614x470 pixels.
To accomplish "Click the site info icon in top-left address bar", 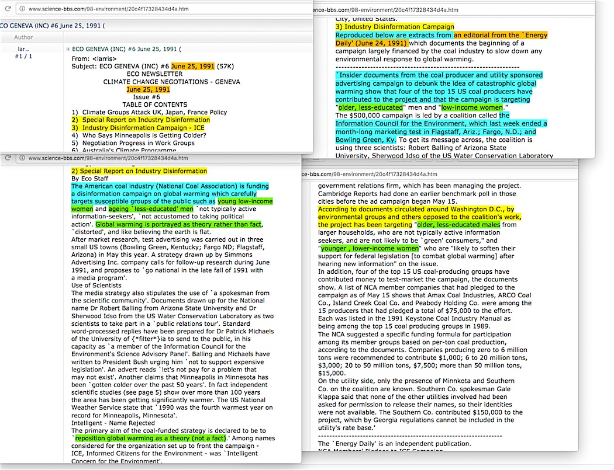I will coord(22,10).
